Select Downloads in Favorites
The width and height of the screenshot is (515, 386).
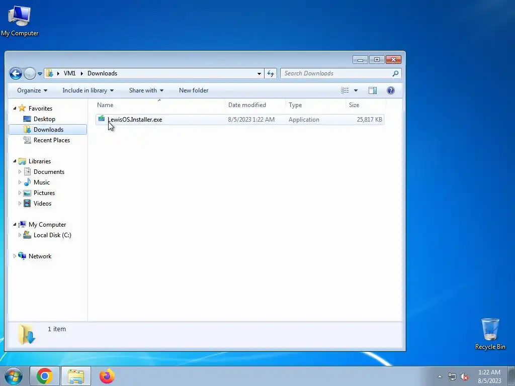48,129
